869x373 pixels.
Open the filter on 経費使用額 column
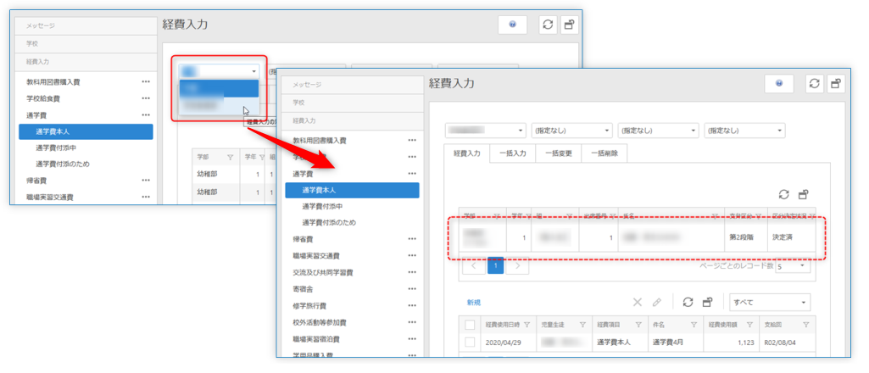pyautogui.click(x=749, y=325)
